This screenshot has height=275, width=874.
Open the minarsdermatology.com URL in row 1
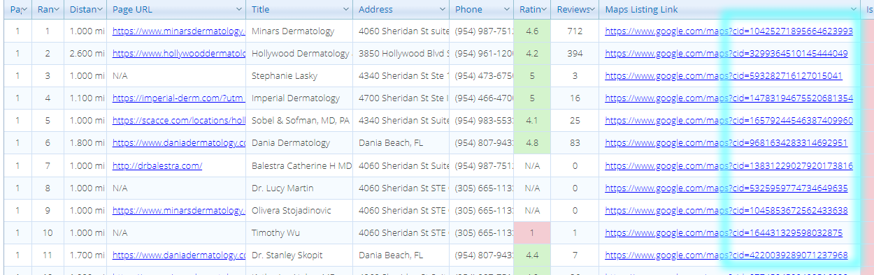tap(179, 31)
